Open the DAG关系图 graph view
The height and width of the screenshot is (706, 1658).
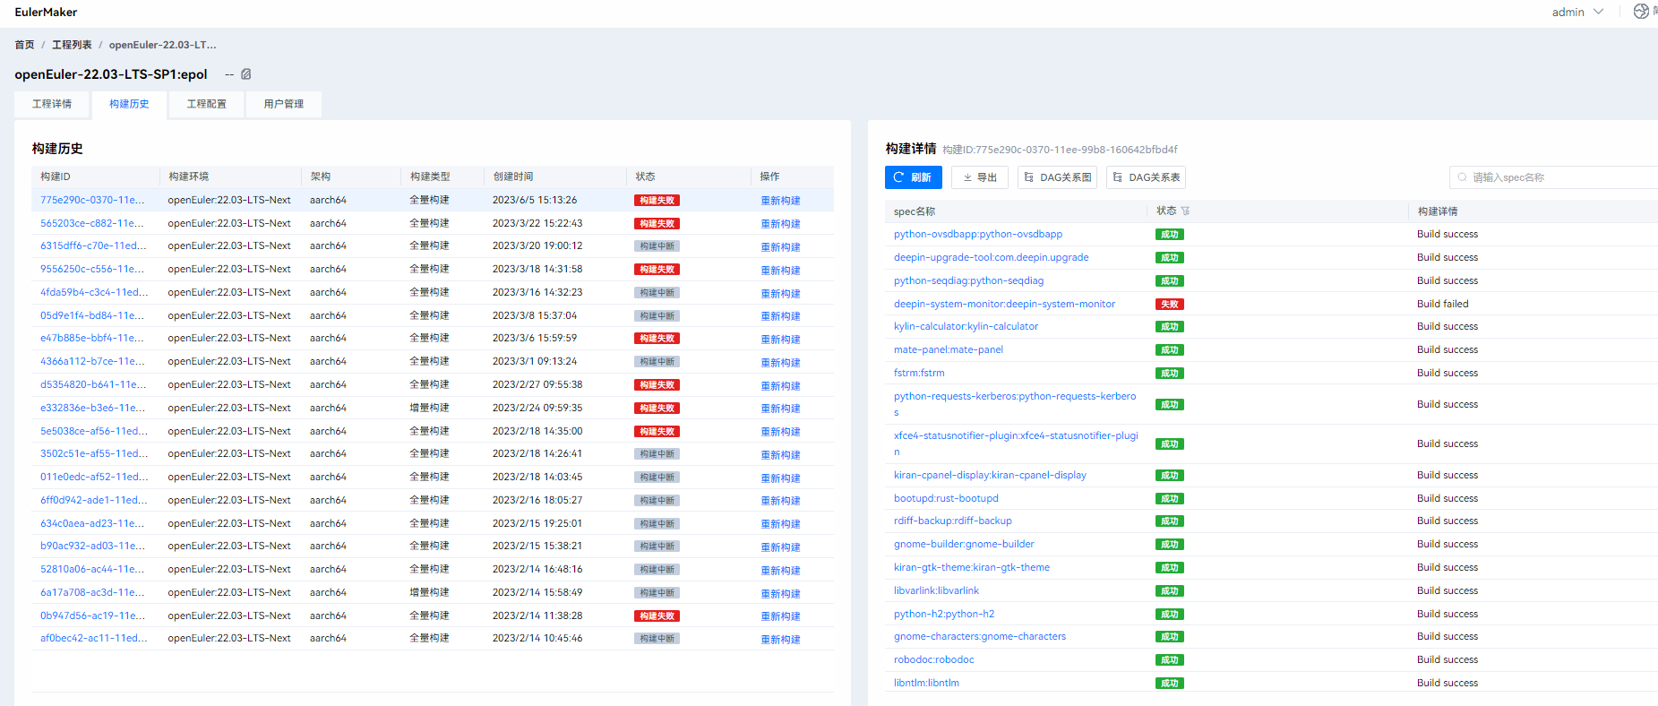point(1057,177)
